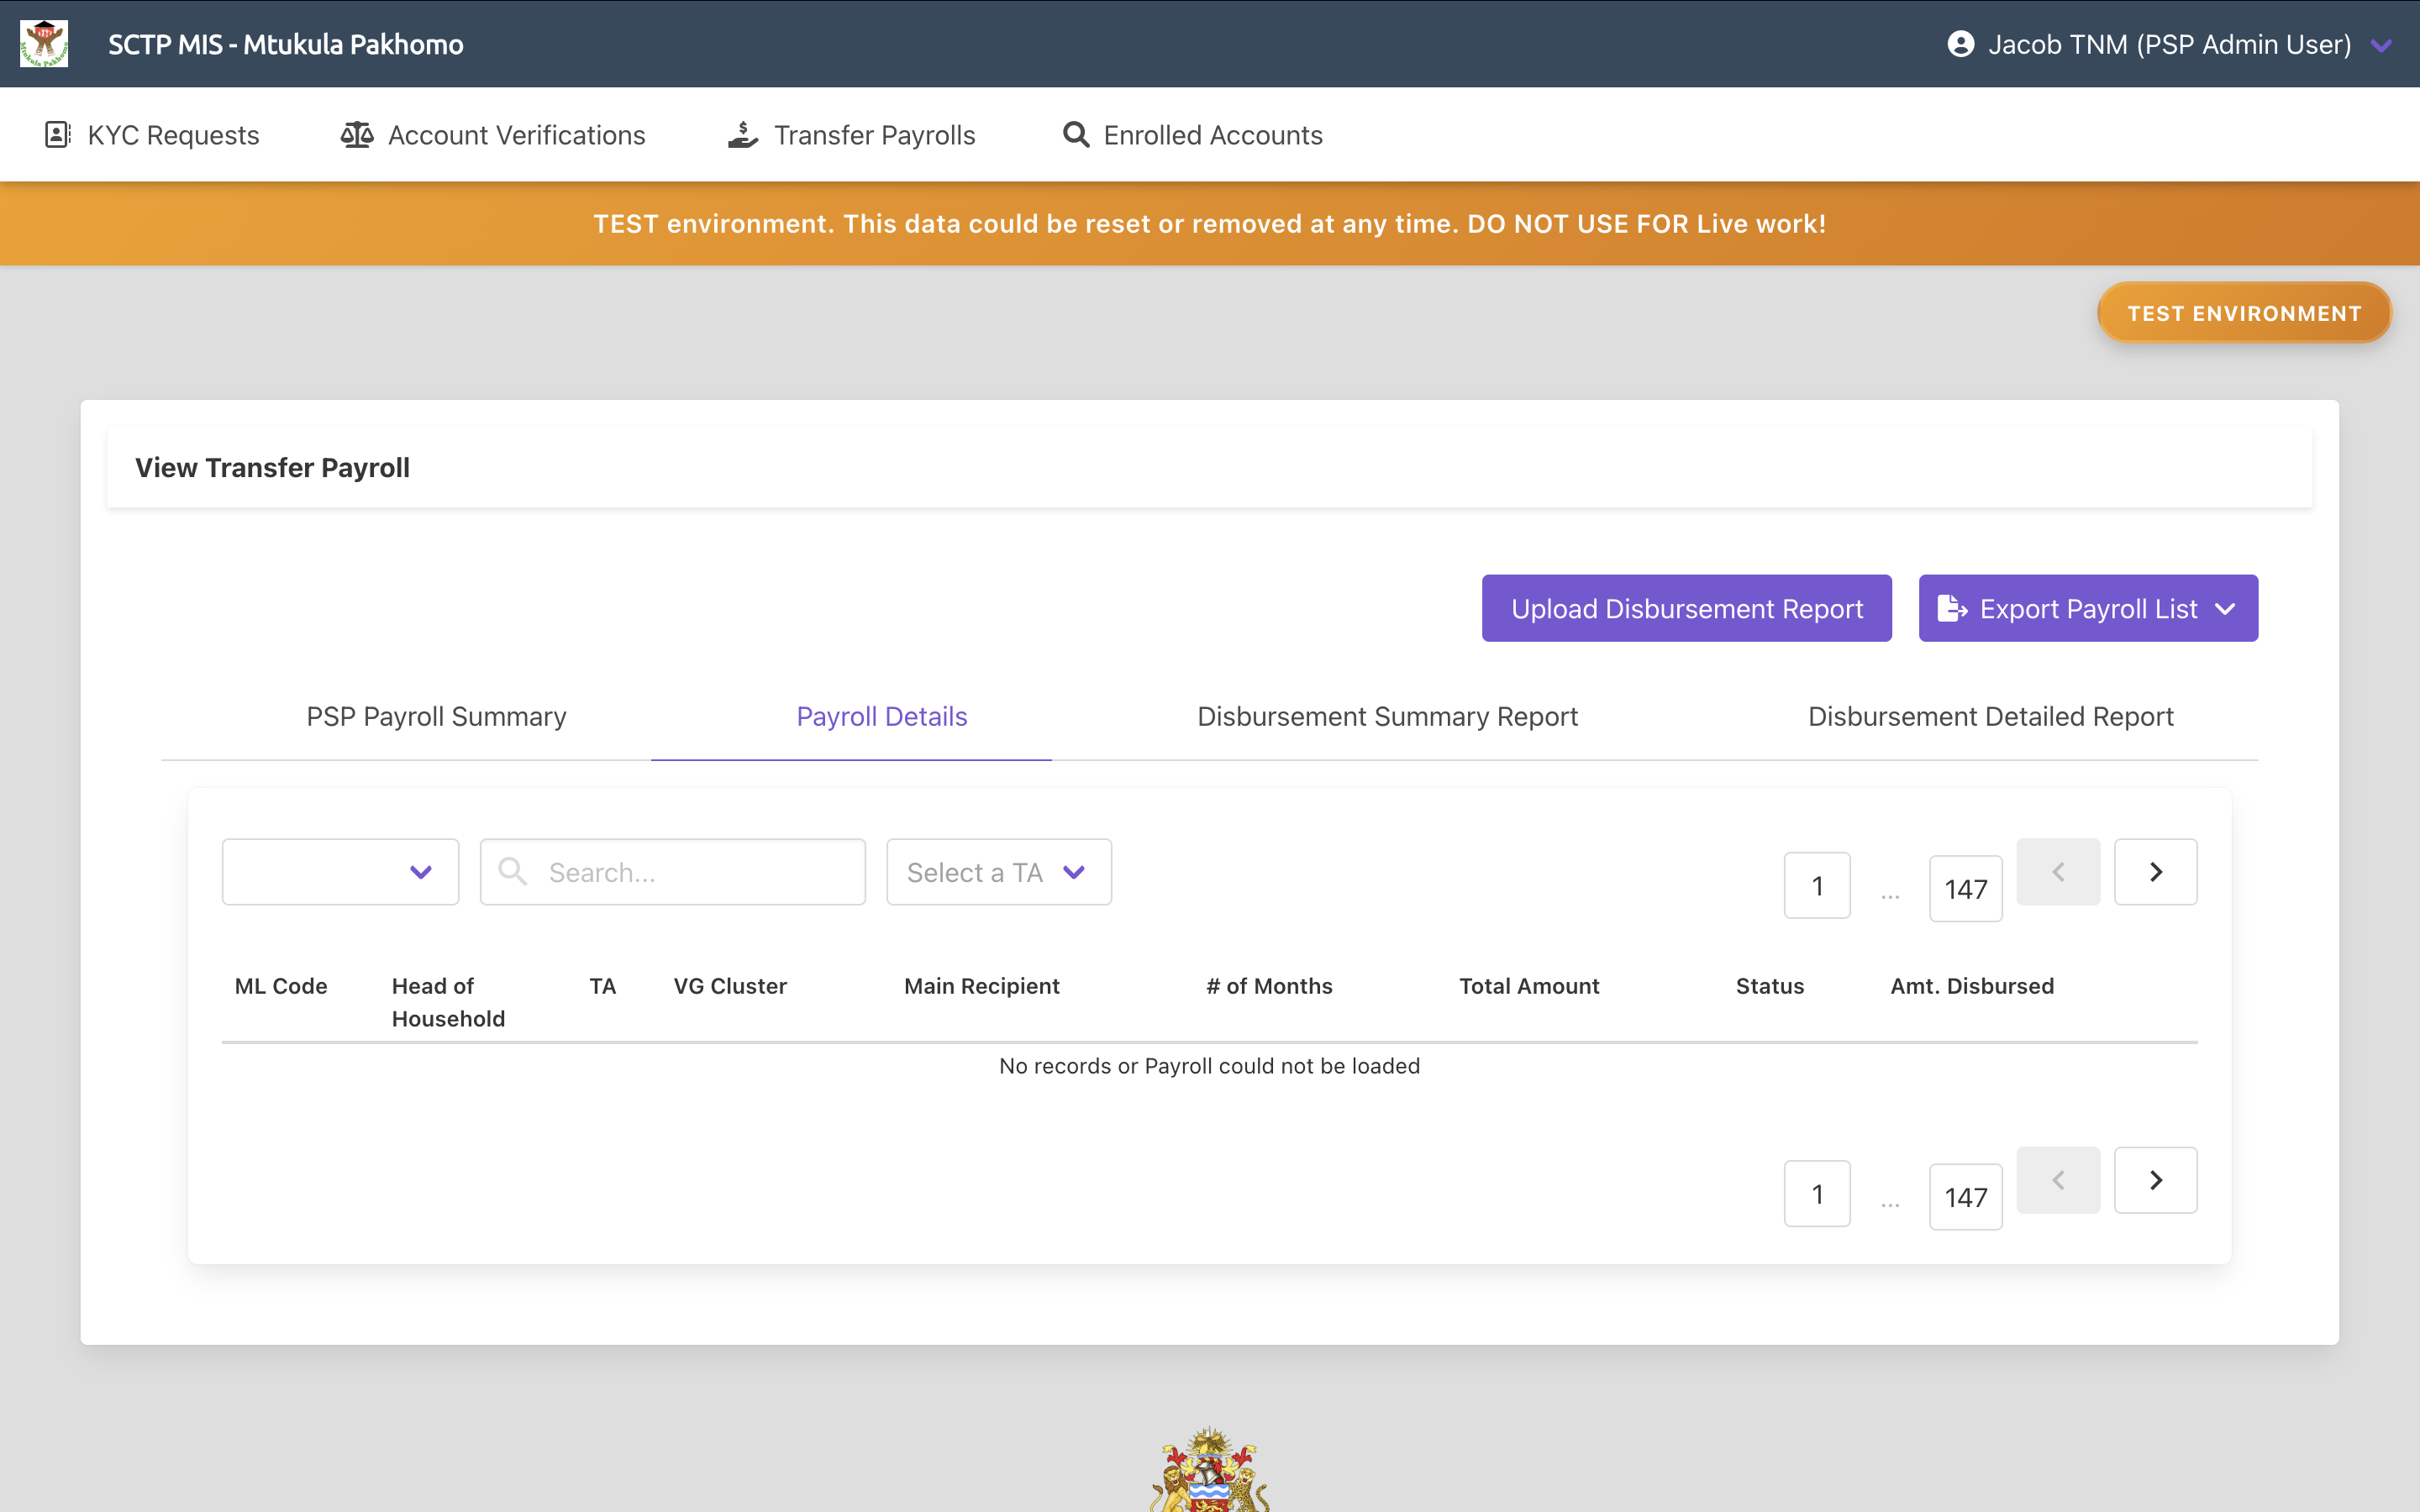The image size is (2420, 1512).
Task: Select the Payroll Details tab
Action: 881,716
